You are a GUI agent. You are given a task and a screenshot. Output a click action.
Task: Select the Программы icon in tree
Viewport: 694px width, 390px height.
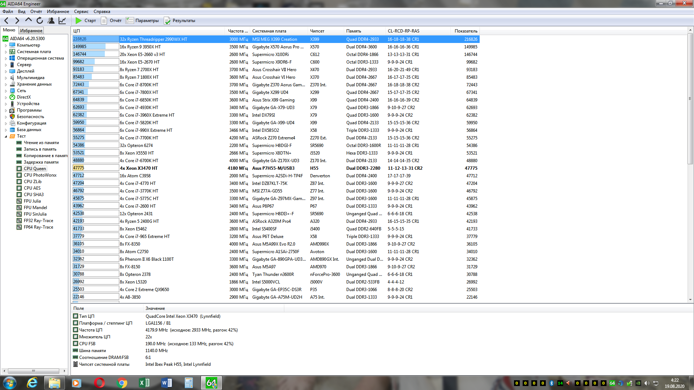coord(12,110)
